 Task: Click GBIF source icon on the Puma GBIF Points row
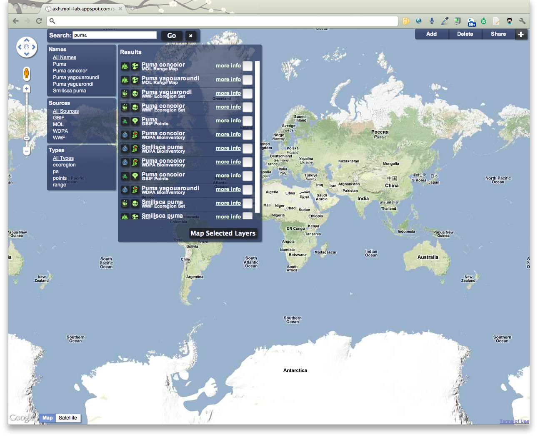coord(125,121)
